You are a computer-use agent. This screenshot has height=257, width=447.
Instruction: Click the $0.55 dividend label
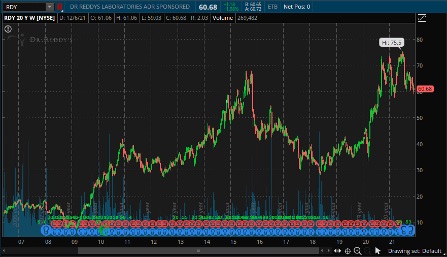(180, 217)
